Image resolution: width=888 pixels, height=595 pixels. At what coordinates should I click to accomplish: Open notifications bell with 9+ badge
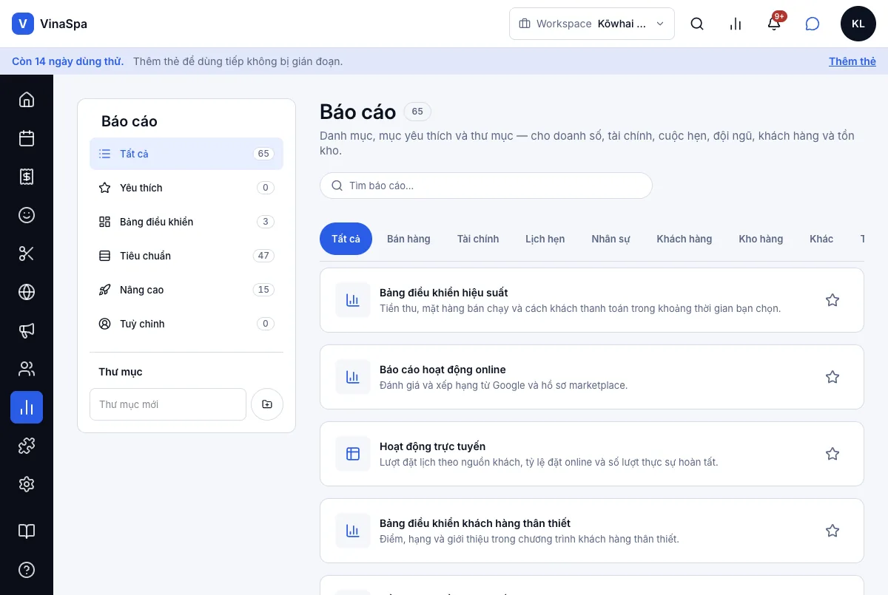point(774,24)
